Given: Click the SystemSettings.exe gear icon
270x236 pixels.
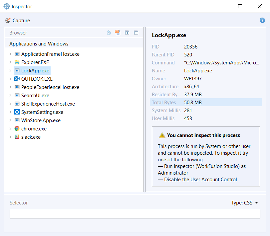Looking at the screenshot, I should tap(17, 112).
